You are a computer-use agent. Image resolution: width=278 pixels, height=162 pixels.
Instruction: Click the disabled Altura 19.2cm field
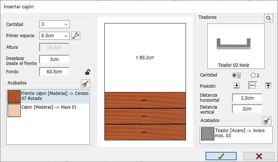point(54,48)
